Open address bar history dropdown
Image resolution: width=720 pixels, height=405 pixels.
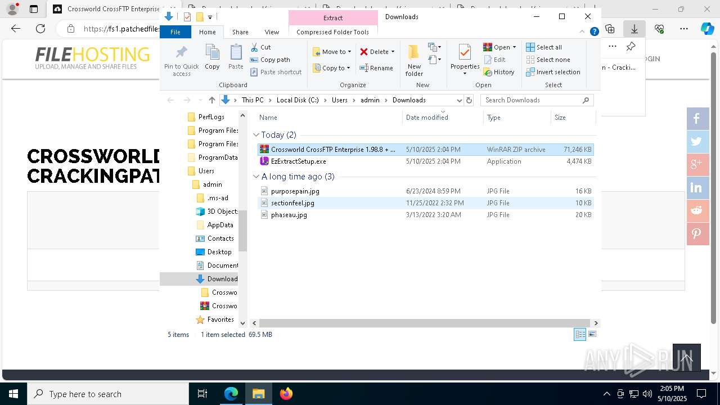459,100
